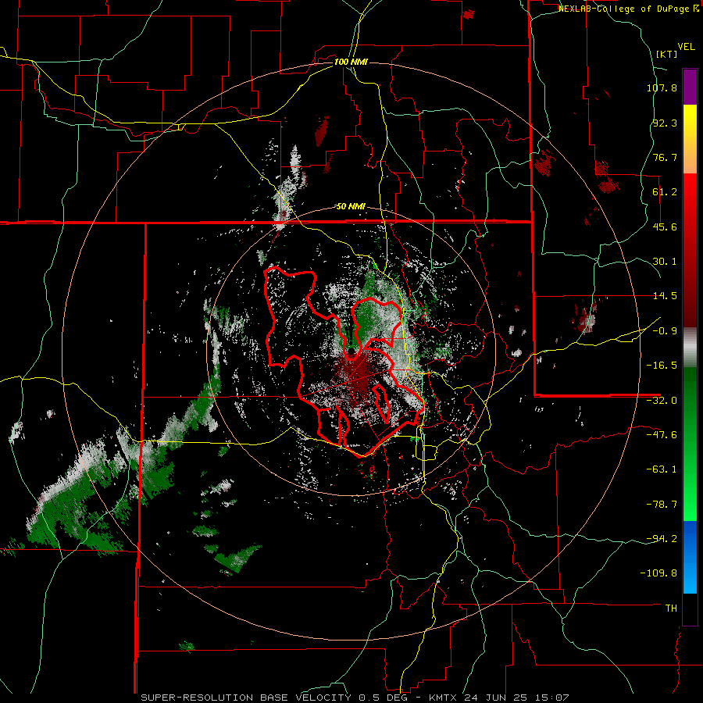The width and height of the screenshot is (703, 703).
Task: Click the 50 NMI range ring label
Action: click(x=351, y=207)
